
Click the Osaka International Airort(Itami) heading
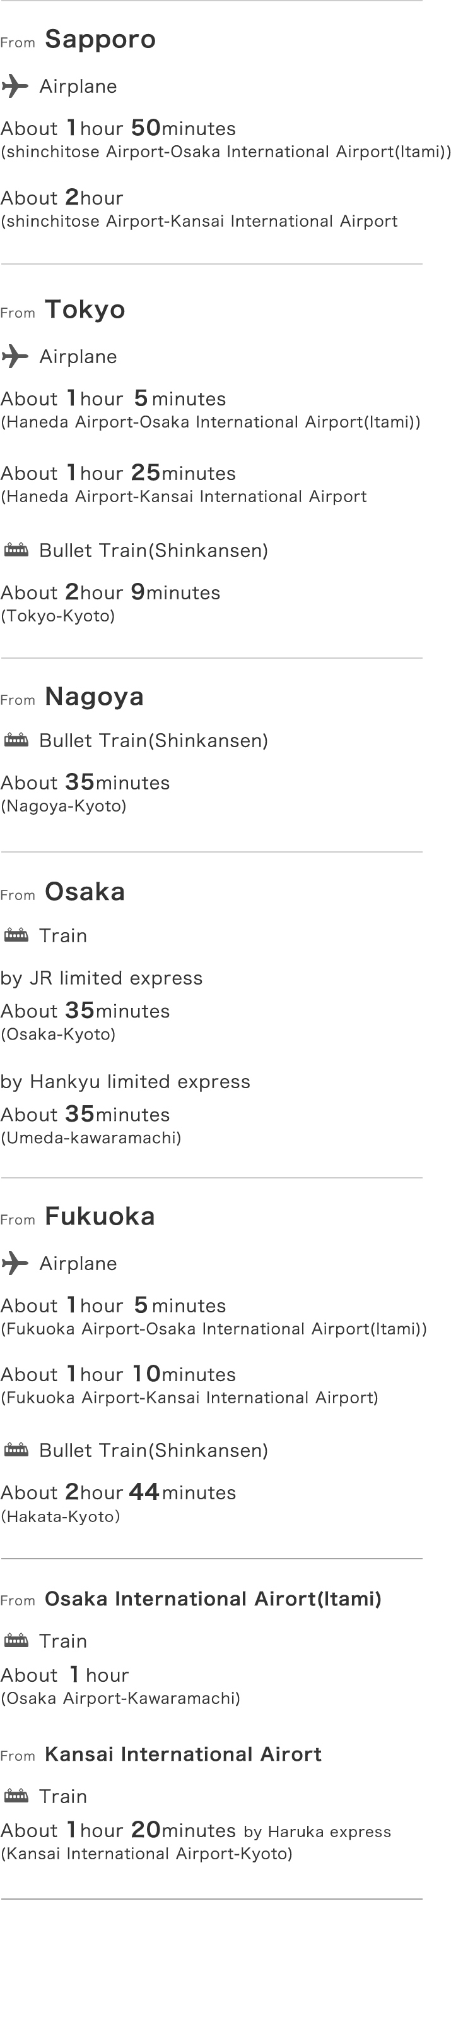(213, 1598)
